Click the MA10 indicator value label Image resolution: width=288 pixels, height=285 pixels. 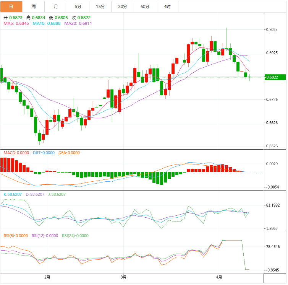point(47,23)
